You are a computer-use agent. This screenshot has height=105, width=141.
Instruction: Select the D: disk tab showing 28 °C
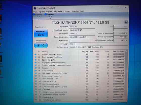49,16
